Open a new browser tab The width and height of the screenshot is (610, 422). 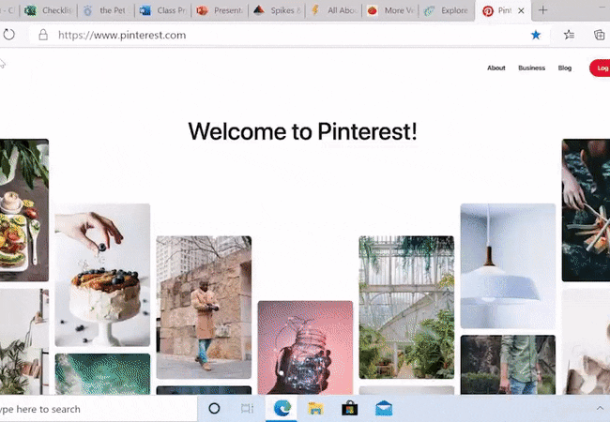(542, 10)
